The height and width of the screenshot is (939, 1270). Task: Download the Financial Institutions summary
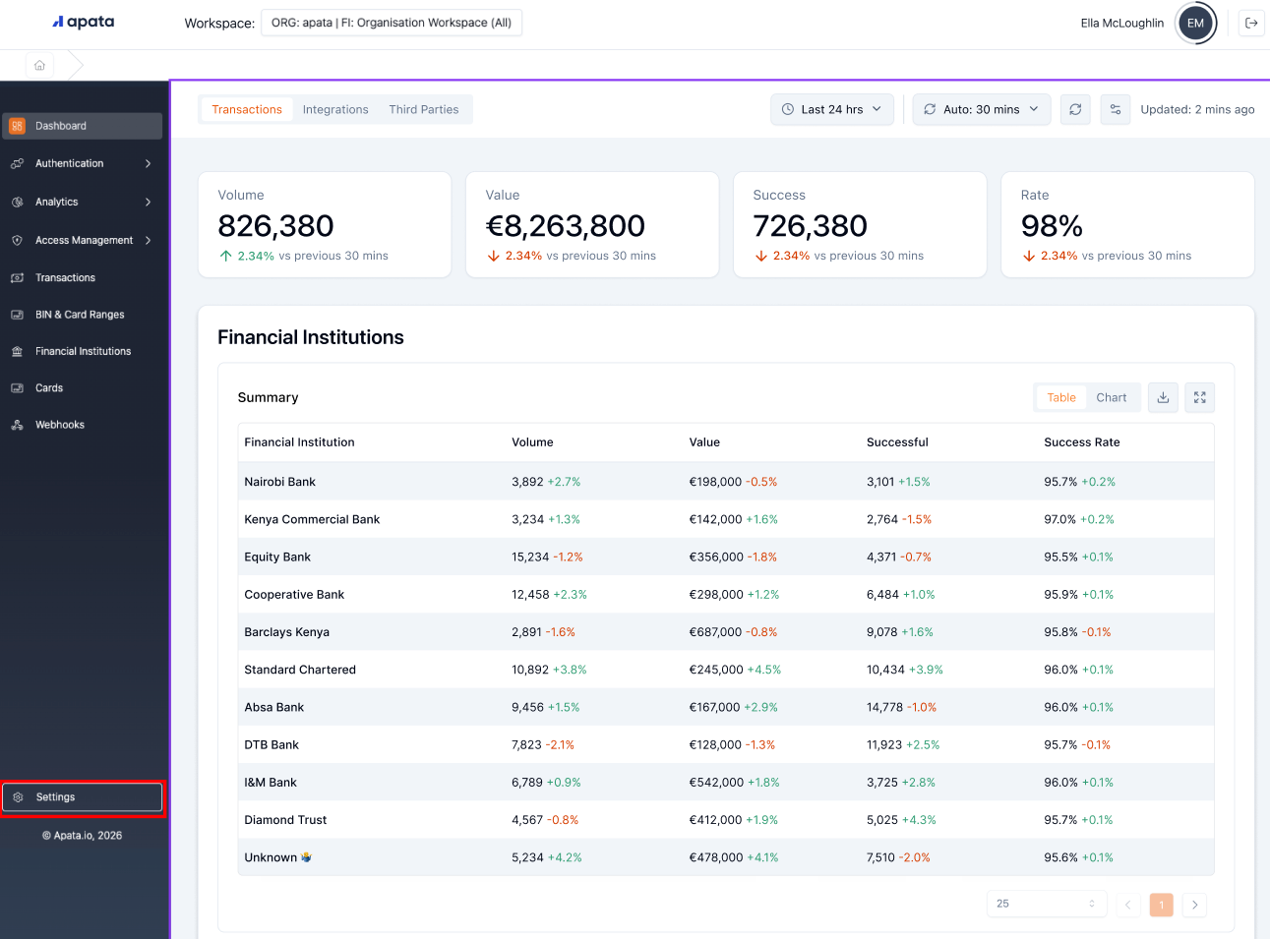(x=1163, y=397)
